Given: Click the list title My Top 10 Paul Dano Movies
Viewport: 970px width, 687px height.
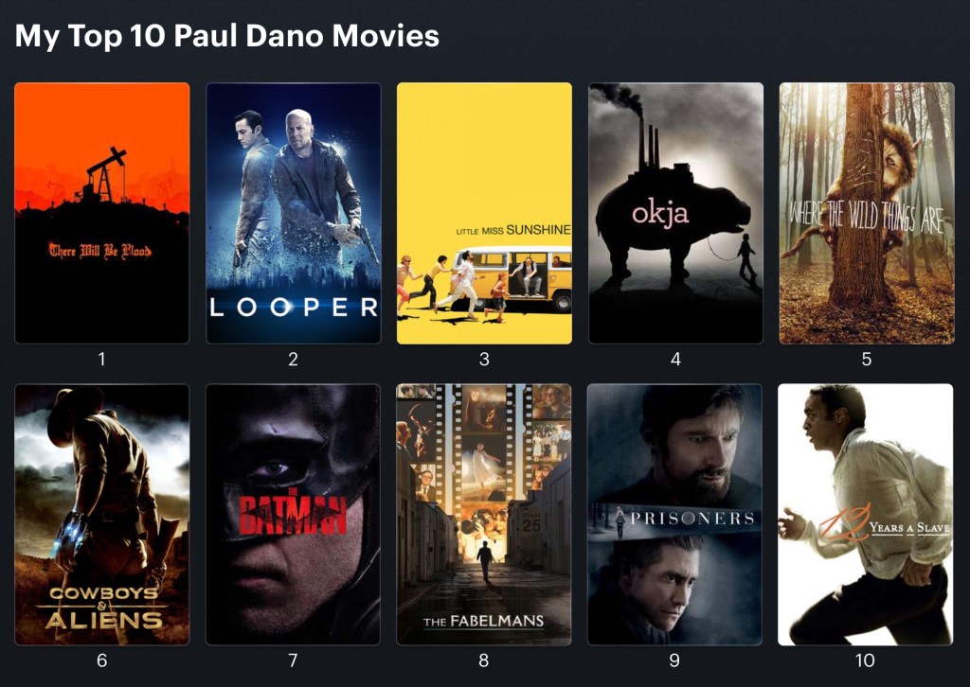Looking at the screenshot, I should click(x=227, y=36).
